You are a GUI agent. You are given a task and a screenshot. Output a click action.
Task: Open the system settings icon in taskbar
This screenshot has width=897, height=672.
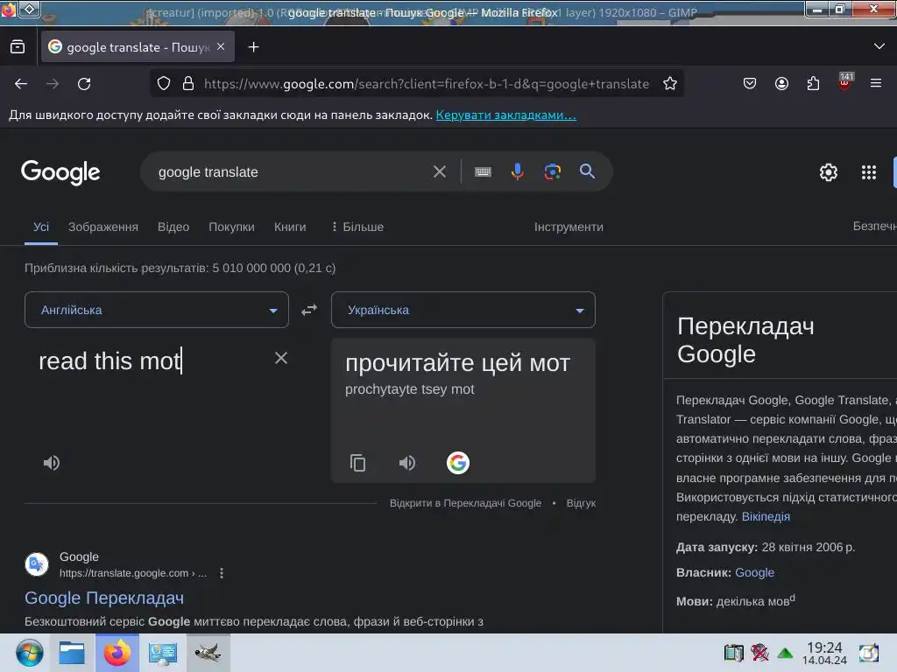tap(162, 653)
